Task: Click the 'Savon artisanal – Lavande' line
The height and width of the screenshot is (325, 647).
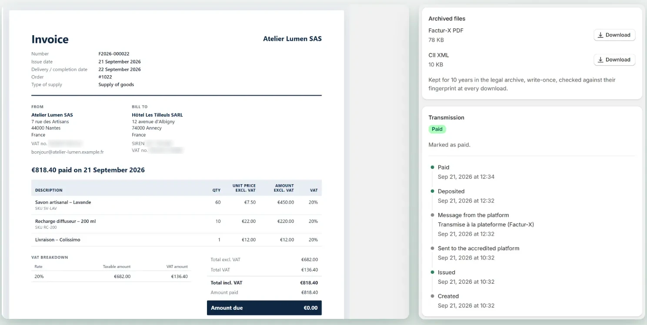Action: coord(63,202)
